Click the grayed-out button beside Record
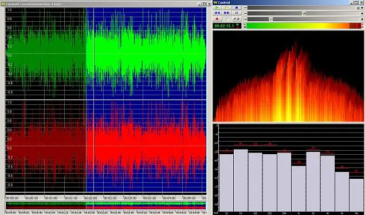365x215 pixels. coord(227,19)
